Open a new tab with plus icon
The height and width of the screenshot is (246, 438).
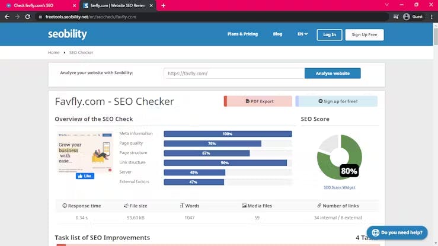(x=164, y=5)
